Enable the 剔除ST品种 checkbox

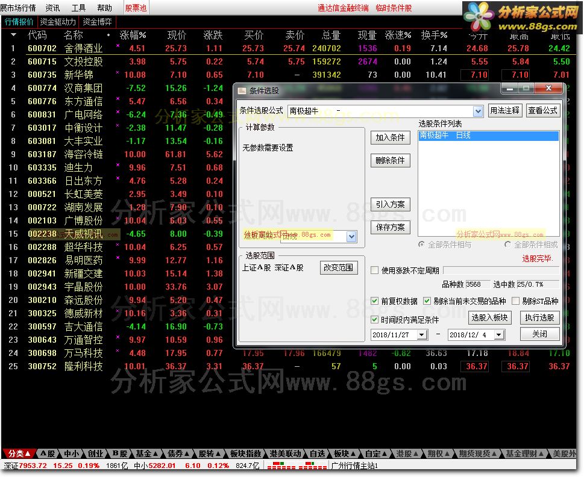click(x=516, y=301)
